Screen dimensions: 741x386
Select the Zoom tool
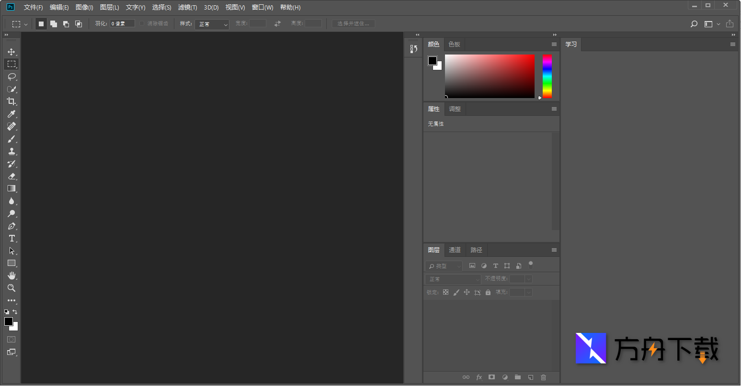click(x=11, y=288)
